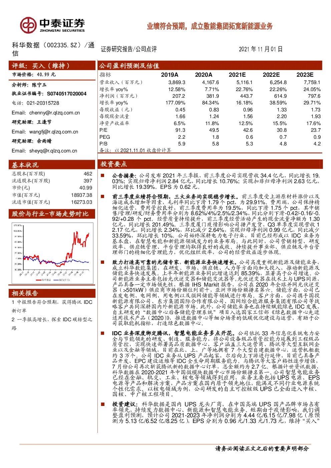The image size is (331, 468).
Task: Click the 评级：买入（维持） header
Action: tap(52, 66)
